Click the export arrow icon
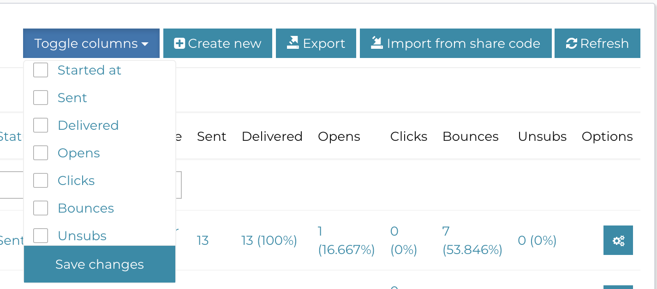657x289 pixels. click(x=293, y=43)
